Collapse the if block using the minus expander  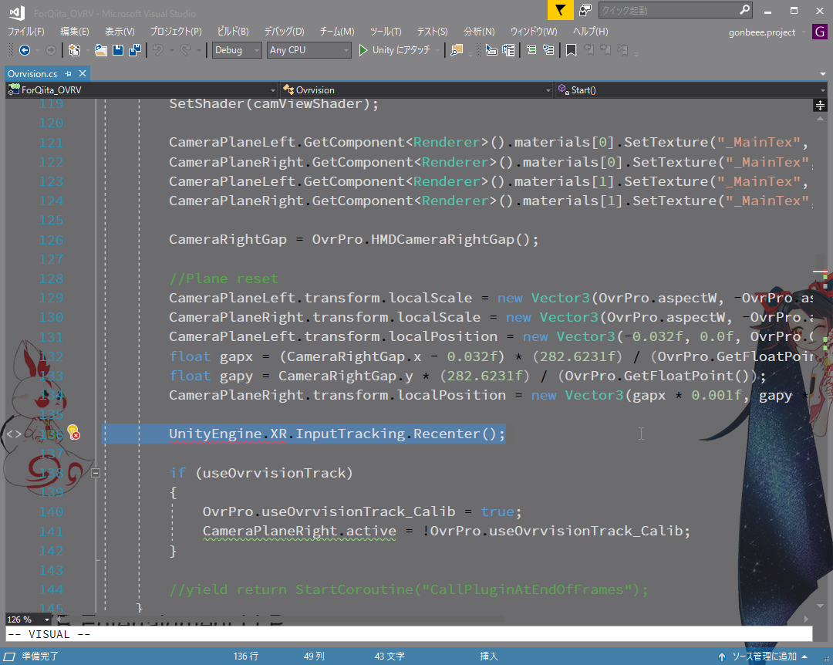click(x=96, y=472)
